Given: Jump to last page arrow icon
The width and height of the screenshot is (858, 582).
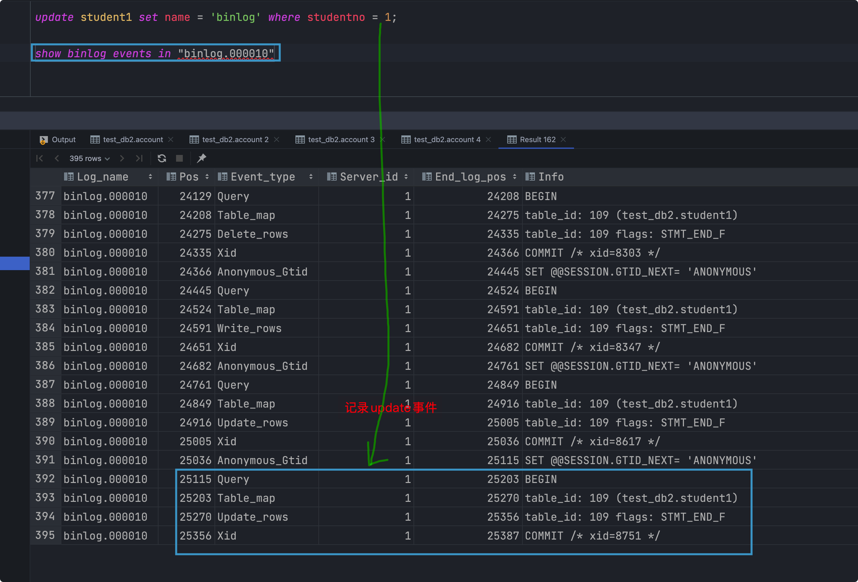Looking at the screenshot, I should [x=139, y=159].
